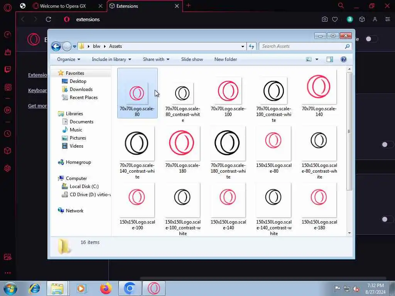Click blw in the Explorer address path

tap(96, 46)
